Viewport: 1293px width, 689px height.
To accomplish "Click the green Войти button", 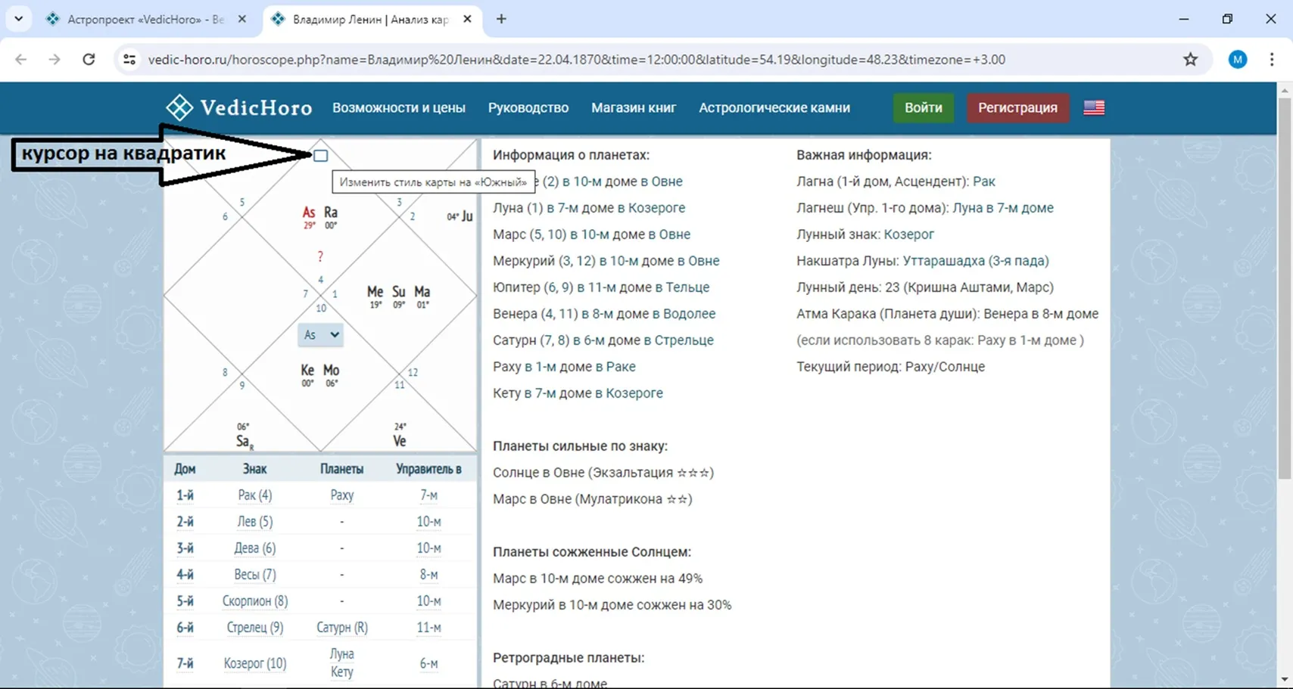I will coord(923,107).
